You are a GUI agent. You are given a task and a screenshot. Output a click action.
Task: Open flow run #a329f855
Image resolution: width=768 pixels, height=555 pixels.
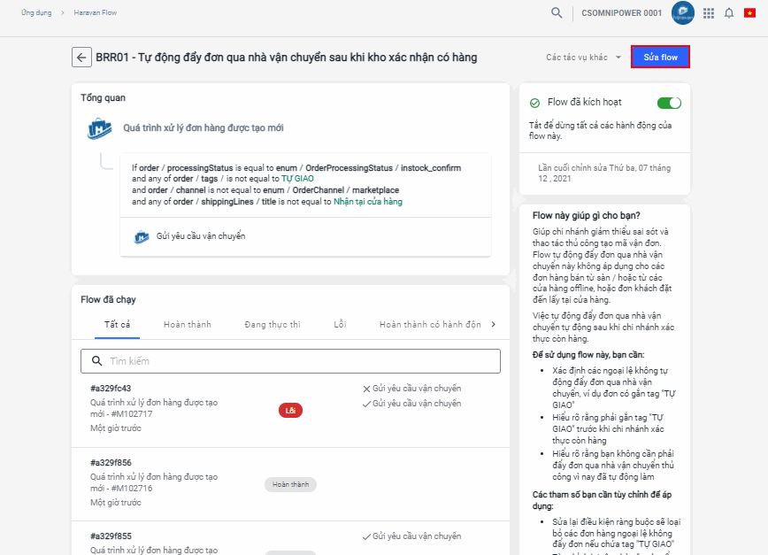111,536
